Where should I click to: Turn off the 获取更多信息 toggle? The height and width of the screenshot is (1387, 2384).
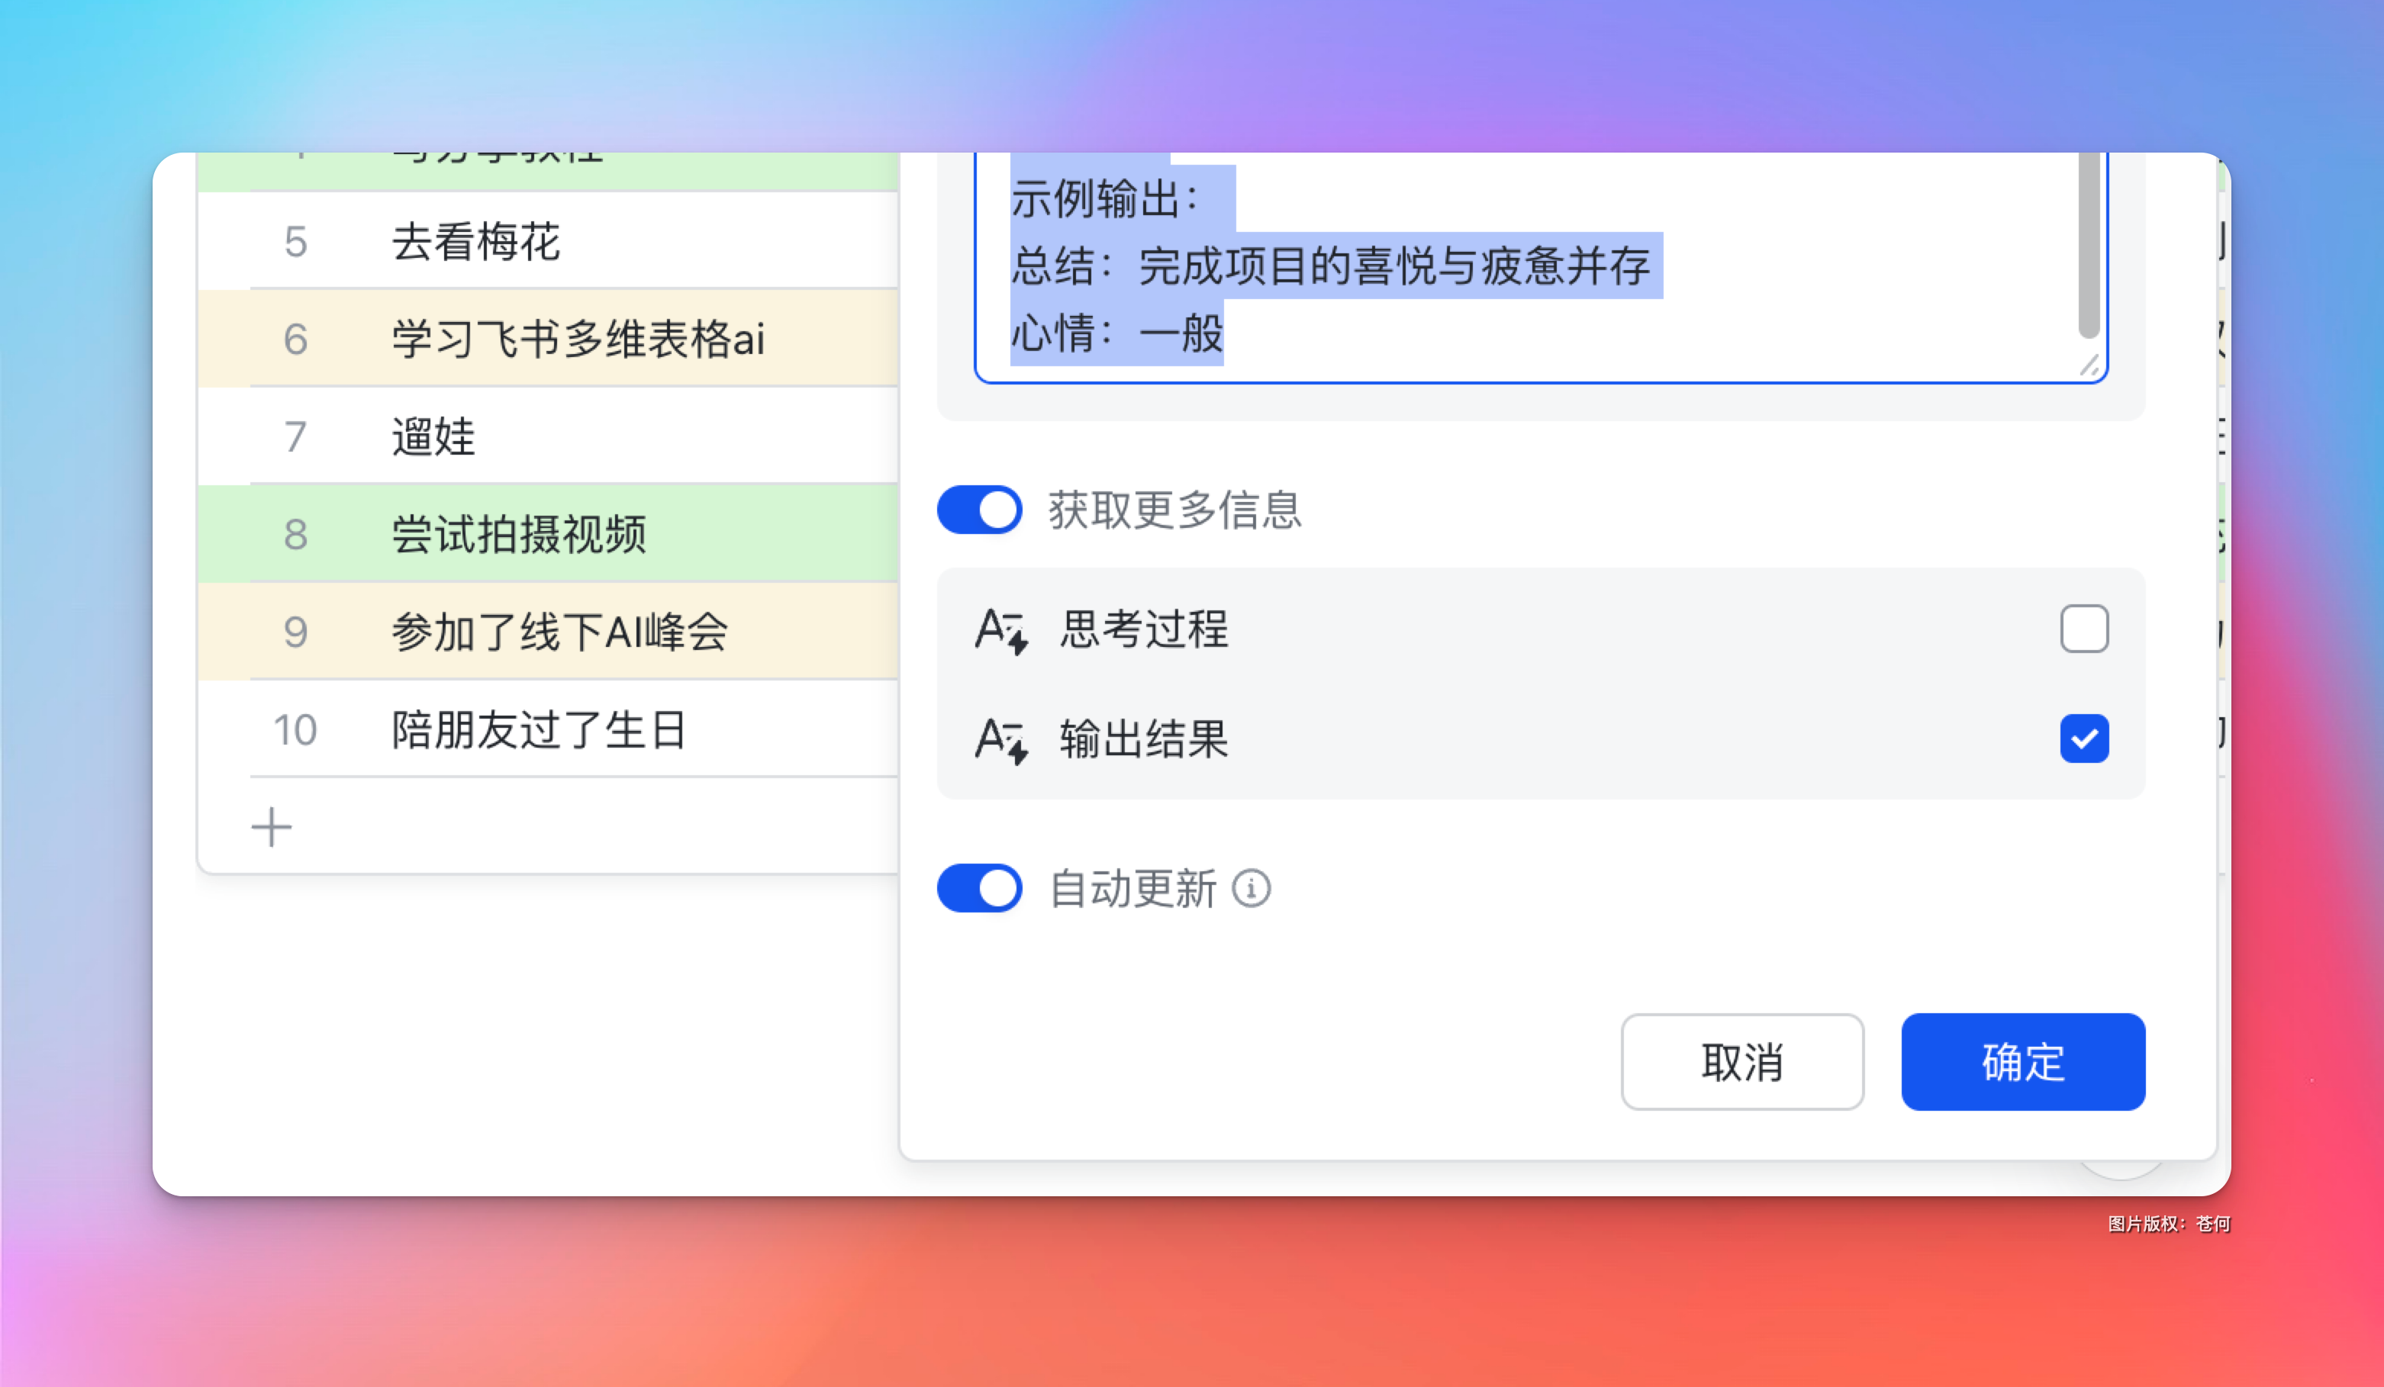[979, 510]
